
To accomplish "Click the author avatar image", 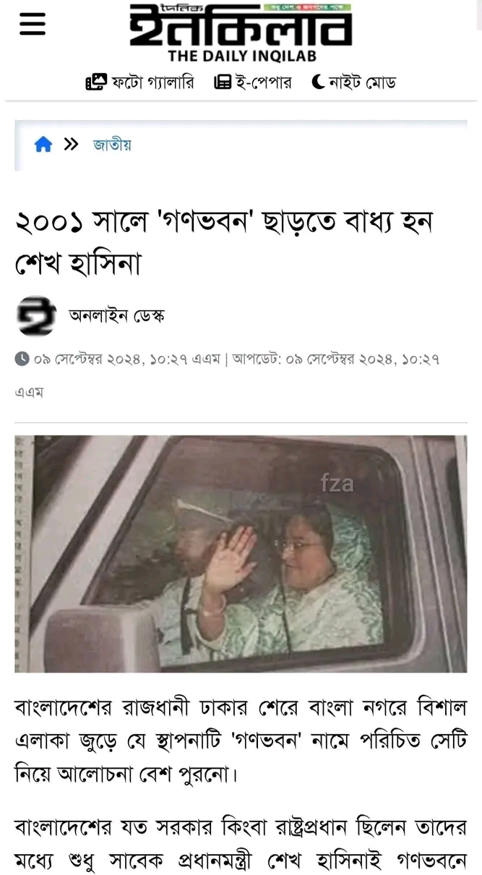I will point(36,316).
